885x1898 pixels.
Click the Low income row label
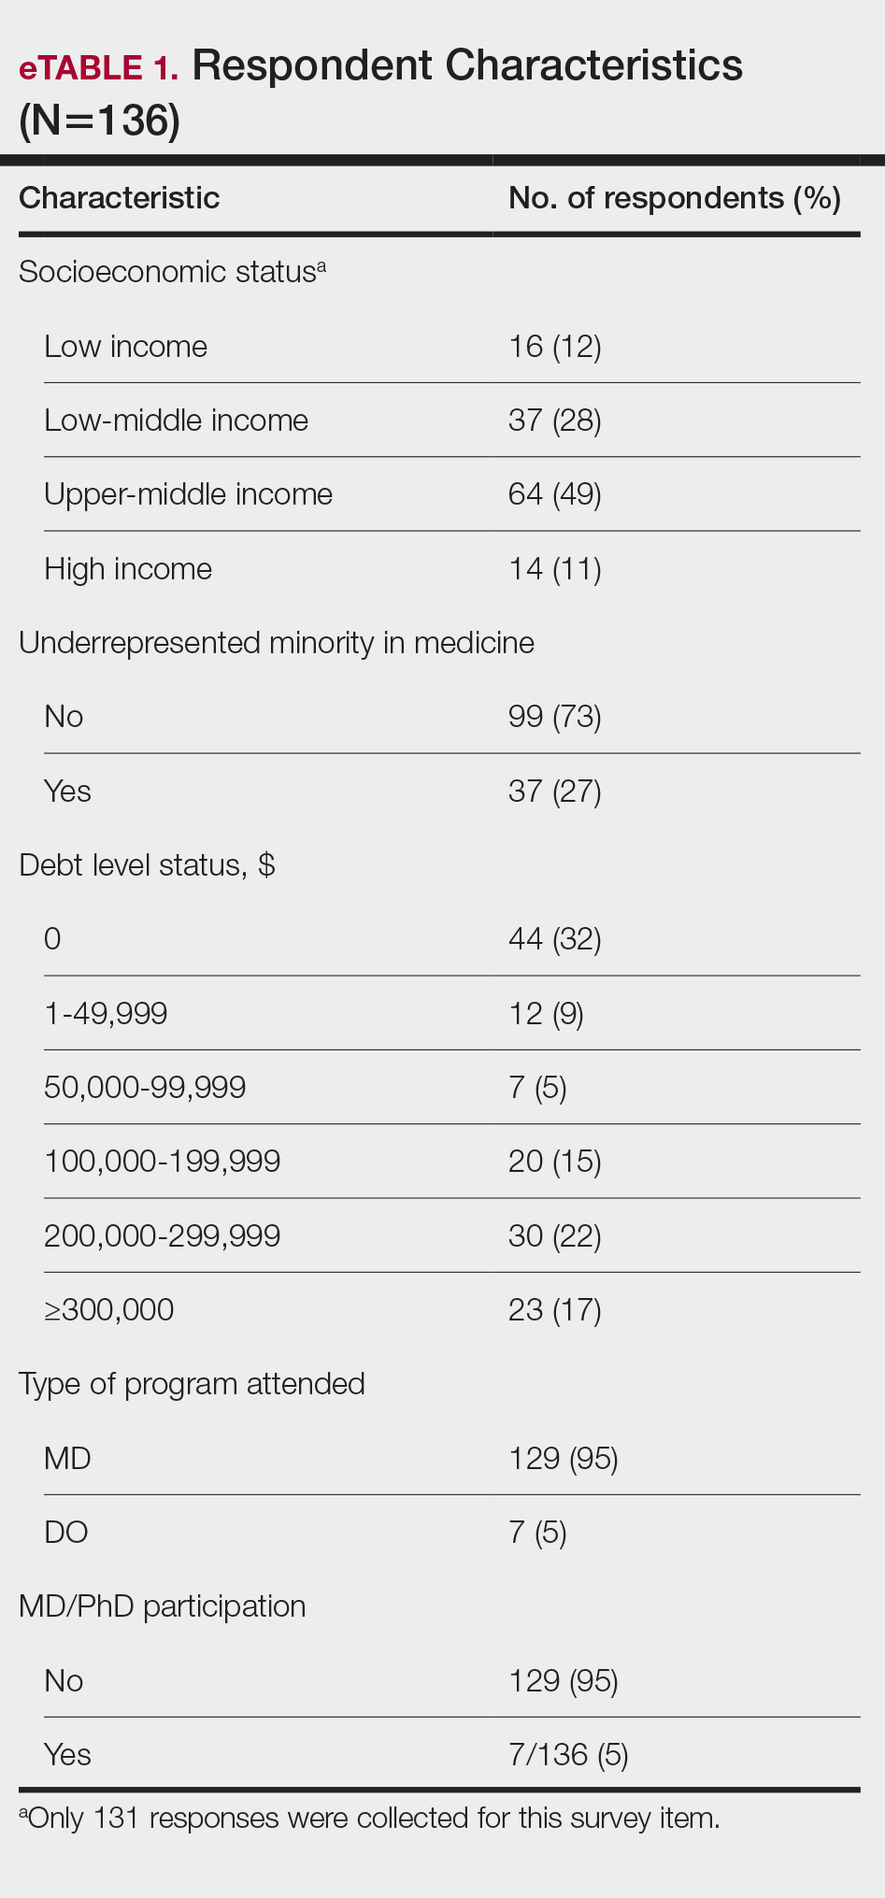click(125, 347)
